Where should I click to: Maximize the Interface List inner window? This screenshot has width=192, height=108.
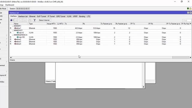point(188,13)
